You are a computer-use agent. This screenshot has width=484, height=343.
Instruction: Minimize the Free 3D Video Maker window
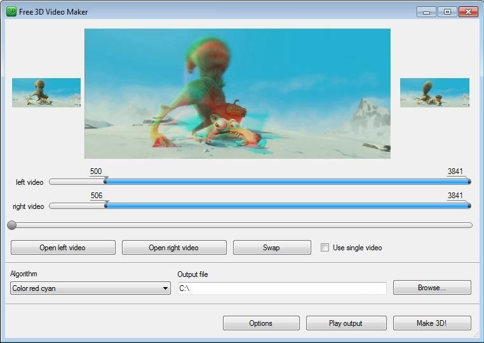(426, 12)
